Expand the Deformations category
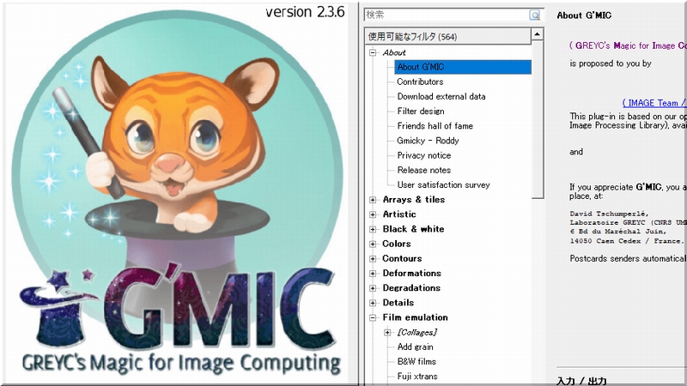Screen dimensions: 687x386 pyautogui.click(x=373, y=274)
